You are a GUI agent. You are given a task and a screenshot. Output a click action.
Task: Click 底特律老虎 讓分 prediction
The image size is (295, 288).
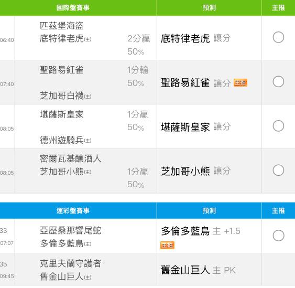click(x=195, y=38)
